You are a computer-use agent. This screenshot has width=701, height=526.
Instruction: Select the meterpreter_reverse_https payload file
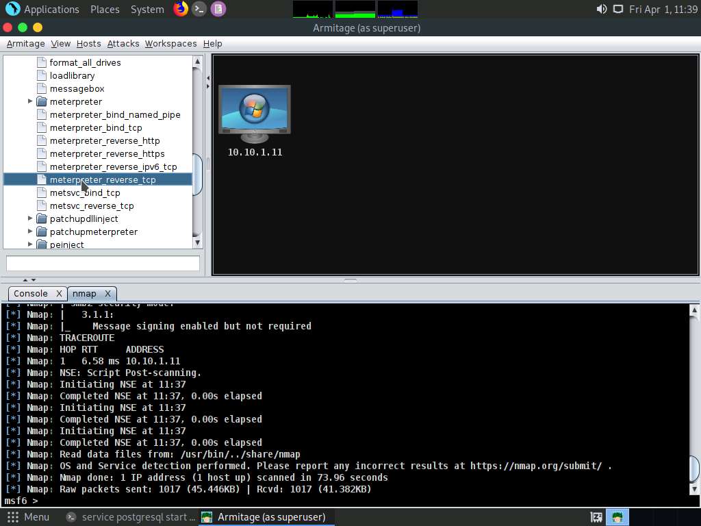click(107, 153)
